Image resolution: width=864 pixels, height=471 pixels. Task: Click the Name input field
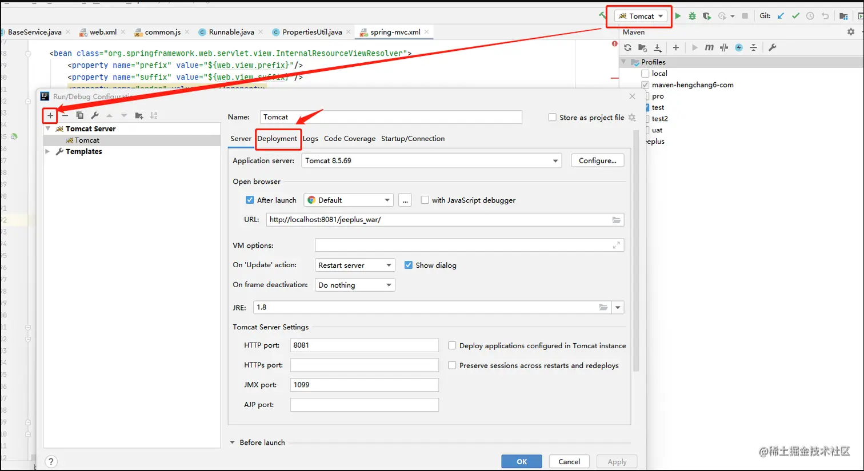pyautogui.click(x=391, y=117)
